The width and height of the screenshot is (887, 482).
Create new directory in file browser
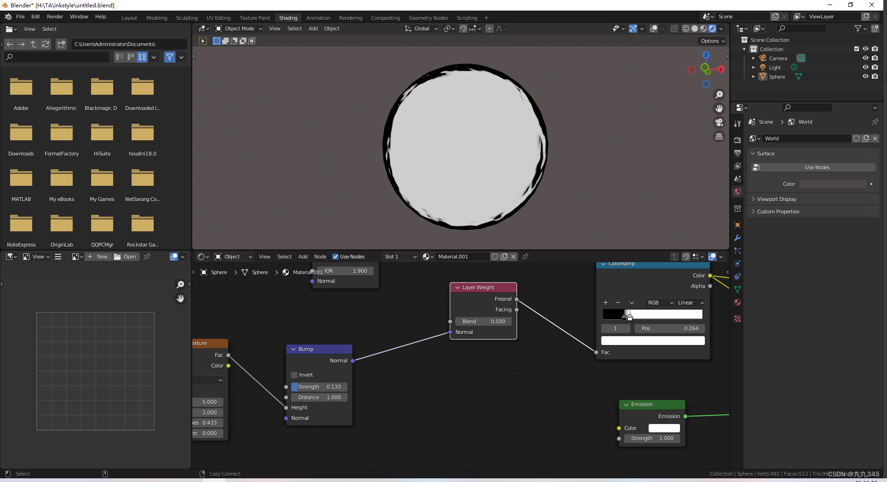61,44
